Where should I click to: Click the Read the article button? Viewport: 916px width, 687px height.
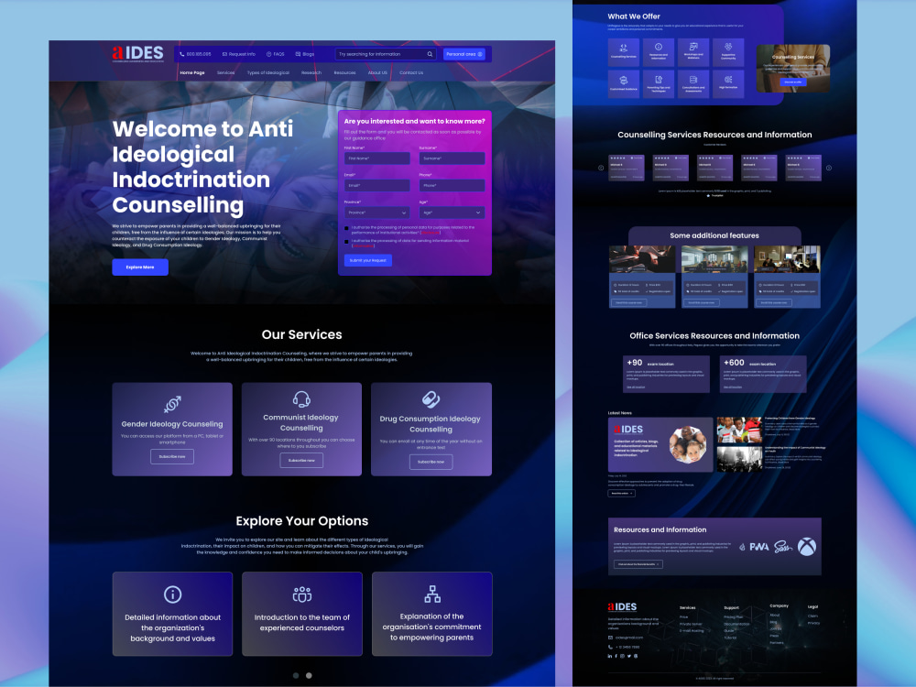point(621,493)
